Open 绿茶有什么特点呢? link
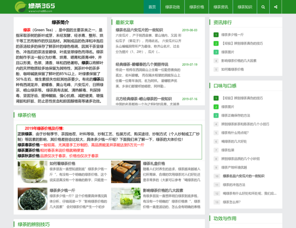The height and width of the screenshot is (228, 296). [235, 133]
